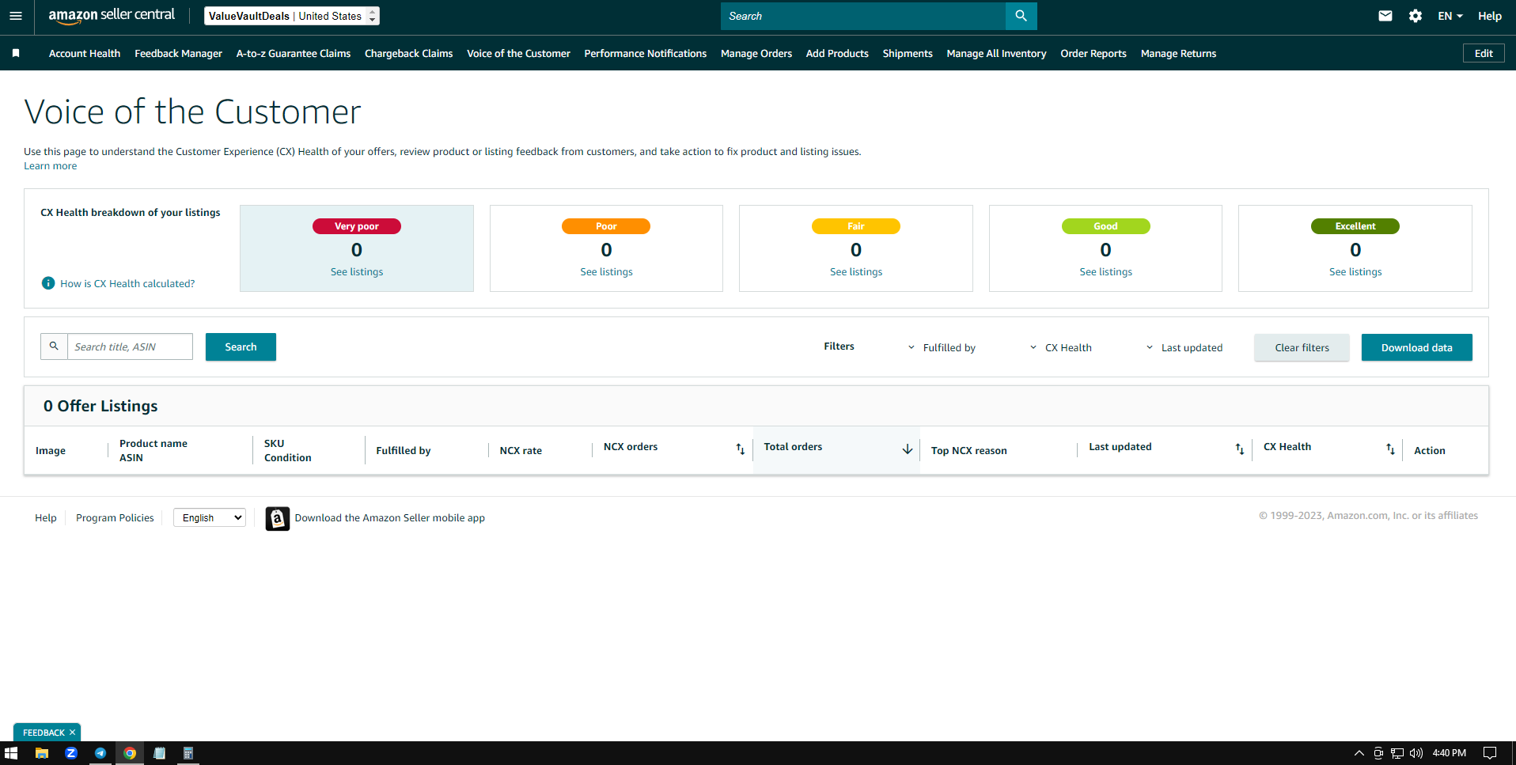The height and width of the screenshot is (765, 1516).
Task: Go to Manage All Inventory
Action: 996,53
